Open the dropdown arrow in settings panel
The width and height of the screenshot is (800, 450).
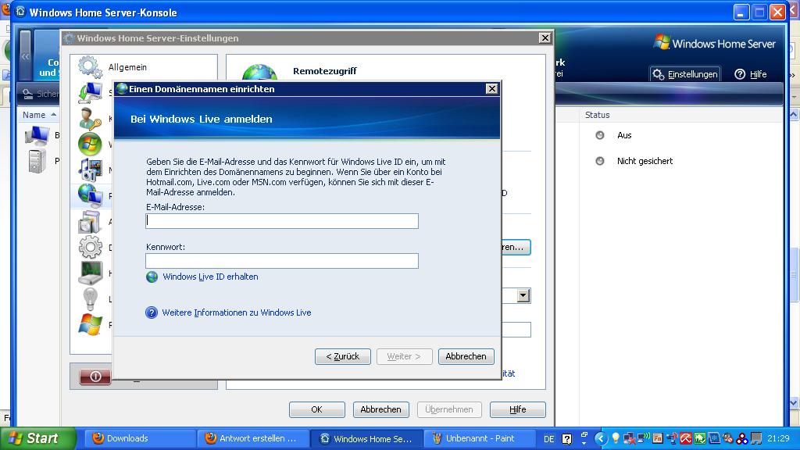(x=523, y=295)
